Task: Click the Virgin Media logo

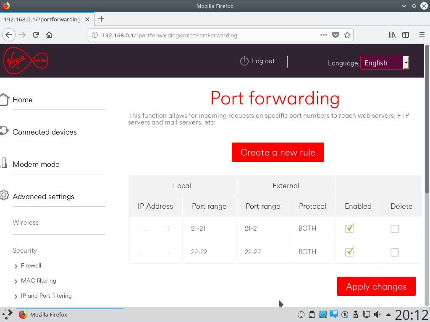Action: (x=26, y=61)
